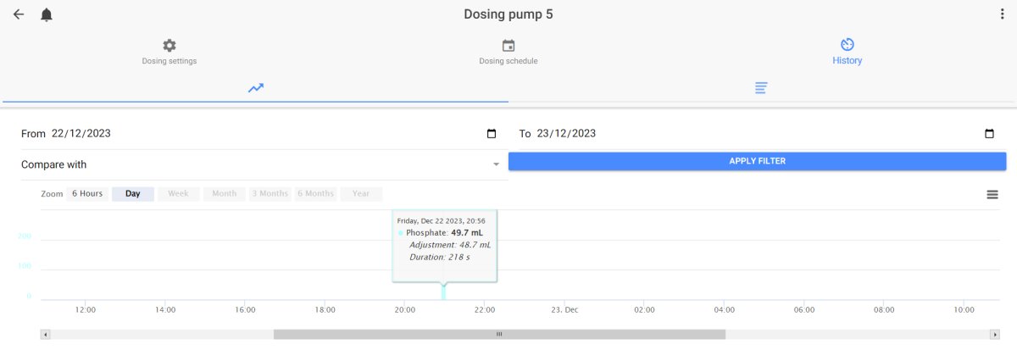Click the chart scrollbar left arrow
The height and width of the screenshot is (350, 1017).
(x=46, y=335)
